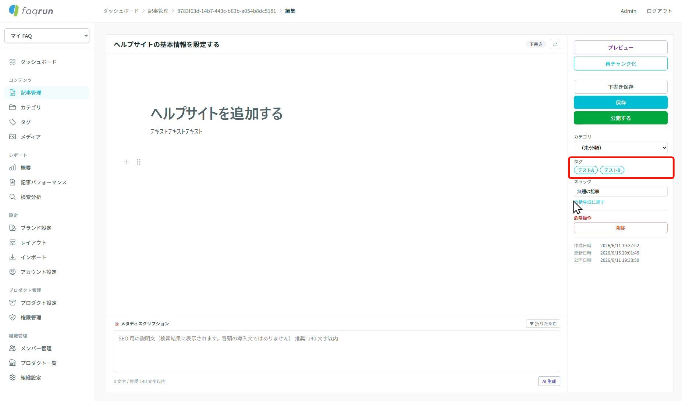Click the six-dot block drag handle icon
Image resolution: width=682 pixels, height=401 pixels.
[x=139, y=162]
